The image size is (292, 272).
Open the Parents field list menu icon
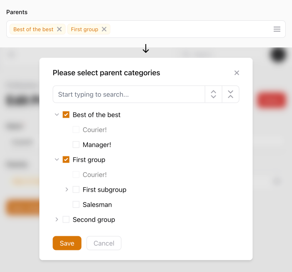277,29
